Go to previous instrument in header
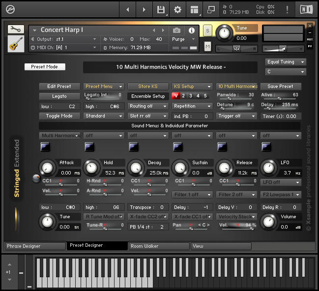The width and height of the screenshot is (319, 291). (x=128, y=9)
